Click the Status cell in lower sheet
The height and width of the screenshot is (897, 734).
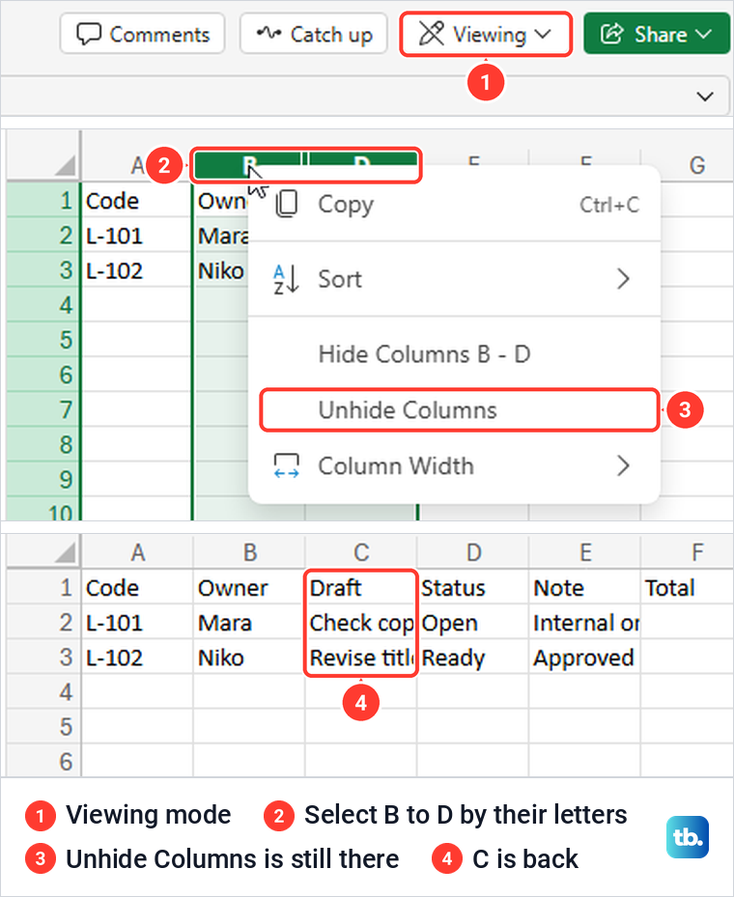coord(473,587)
